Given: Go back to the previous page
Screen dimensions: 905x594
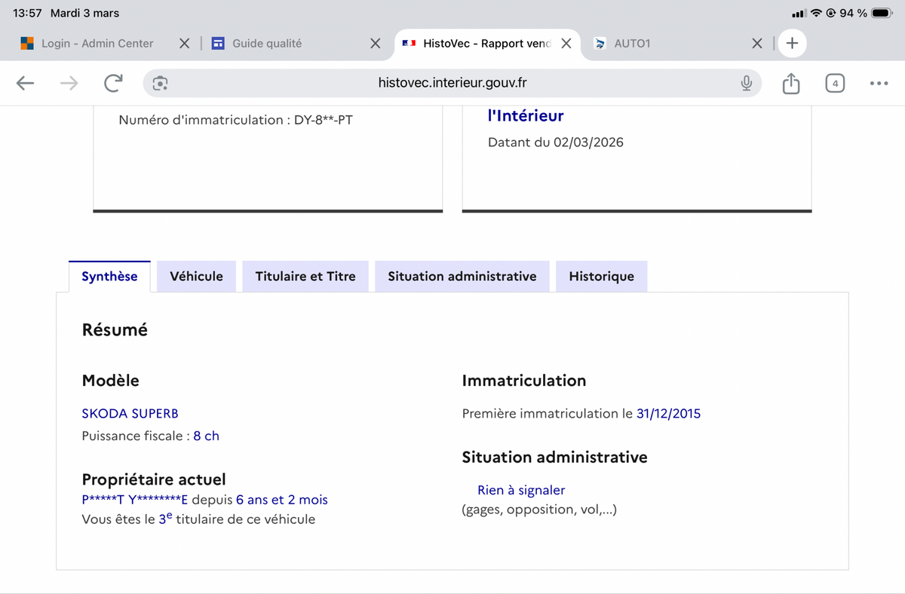Looking at the screenshot, I should click(x=26, y=83).
